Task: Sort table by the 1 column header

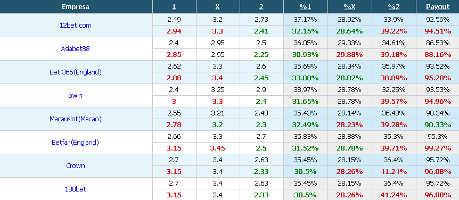Action: click(174, 7)
